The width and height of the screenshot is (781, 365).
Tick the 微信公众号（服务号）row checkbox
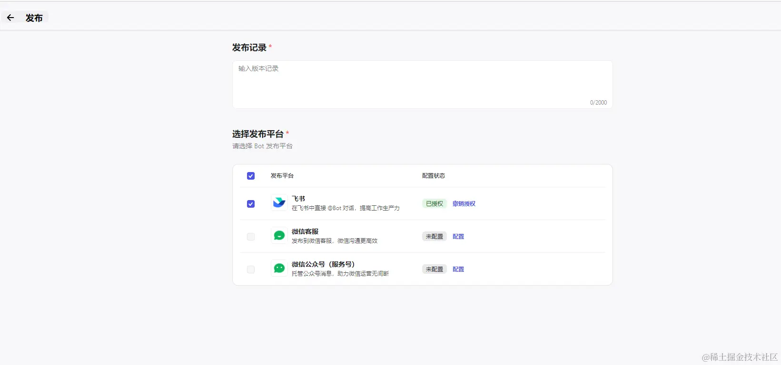[x=251, y=269]
